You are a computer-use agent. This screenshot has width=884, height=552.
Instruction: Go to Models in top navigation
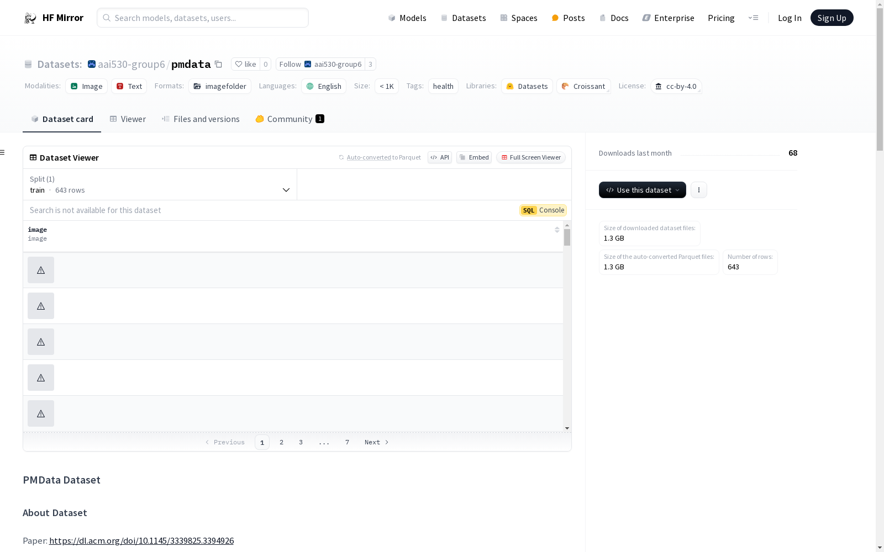pos(407,18)
